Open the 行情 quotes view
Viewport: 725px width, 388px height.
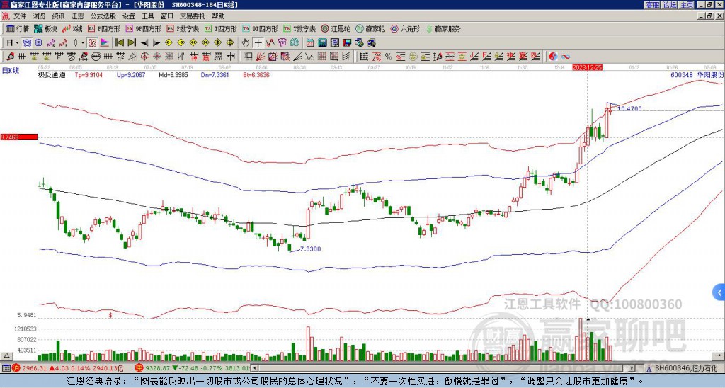[x=18, y=29]
